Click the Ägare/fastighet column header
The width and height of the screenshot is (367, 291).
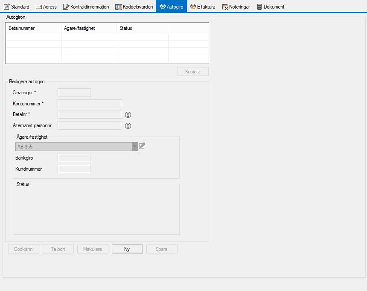89,28
